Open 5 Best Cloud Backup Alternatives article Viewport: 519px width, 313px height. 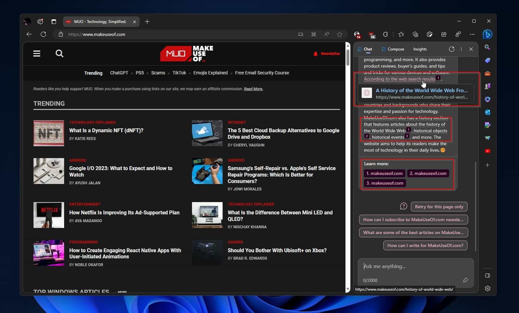tap(283, 134)
